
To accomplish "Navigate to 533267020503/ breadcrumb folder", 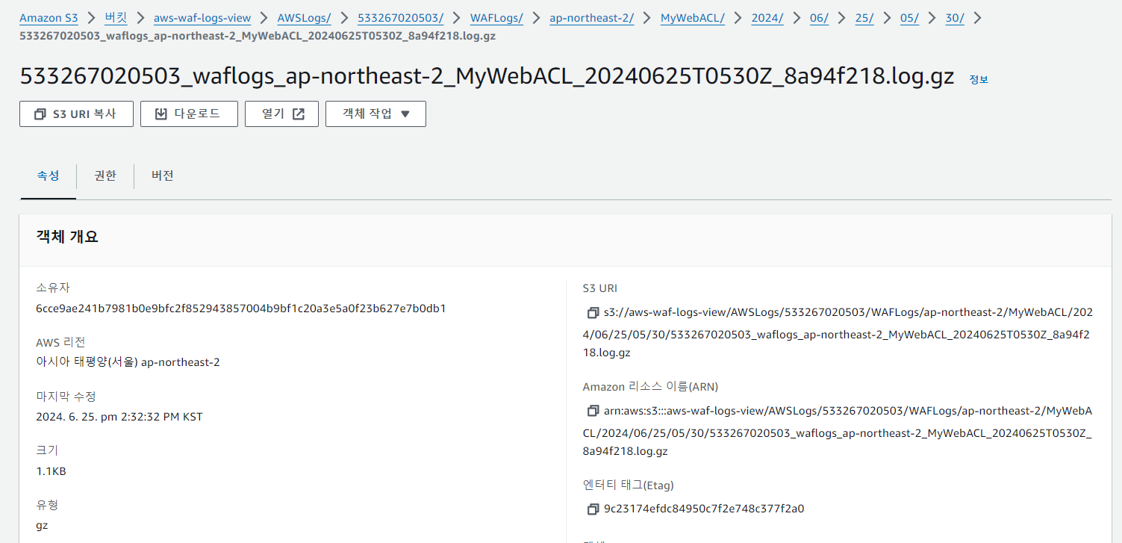I will (400, 18).
